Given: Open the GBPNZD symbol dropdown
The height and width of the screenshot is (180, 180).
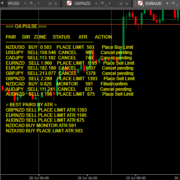Looking at the screenshot, I should click(x=96, y=3).
